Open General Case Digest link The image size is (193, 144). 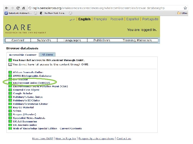pos(26,90)
